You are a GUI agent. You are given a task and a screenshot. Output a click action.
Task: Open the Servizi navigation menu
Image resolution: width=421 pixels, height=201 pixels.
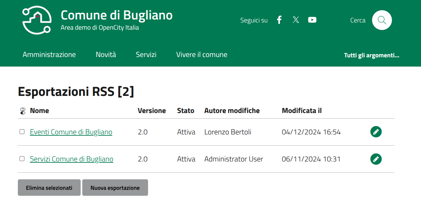[146, 55]
